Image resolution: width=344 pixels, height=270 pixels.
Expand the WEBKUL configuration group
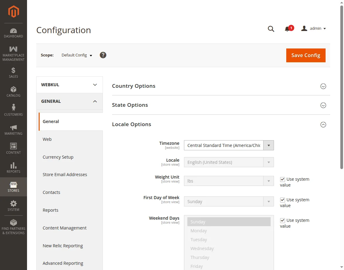pyautogui.click(x=69, y=85)
